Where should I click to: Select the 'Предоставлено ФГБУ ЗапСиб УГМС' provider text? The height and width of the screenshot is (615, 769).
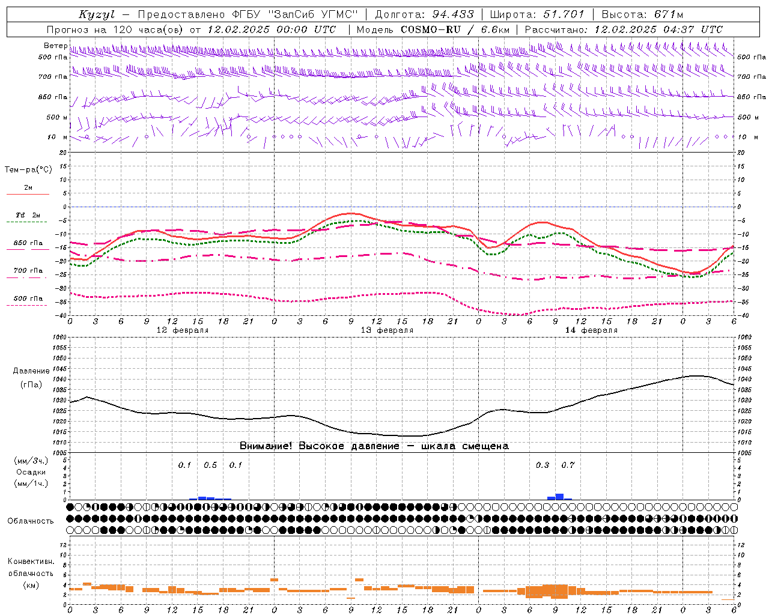pos(248,14)
